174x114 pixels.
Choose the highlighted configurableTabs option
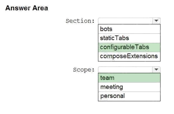pyautogui.click(x=129, y=47)
